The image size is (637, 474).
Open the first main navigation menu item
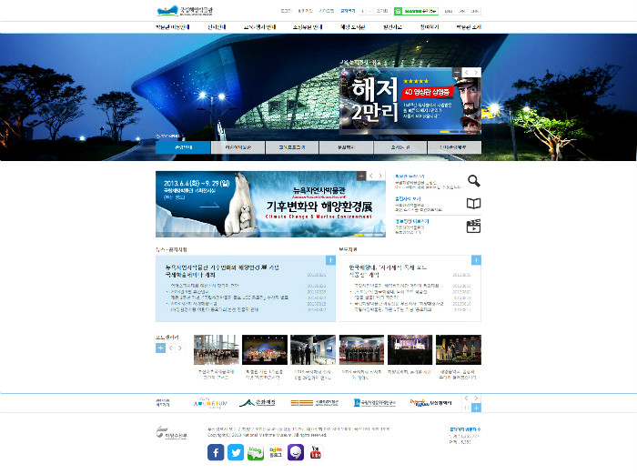pos(173,27)
